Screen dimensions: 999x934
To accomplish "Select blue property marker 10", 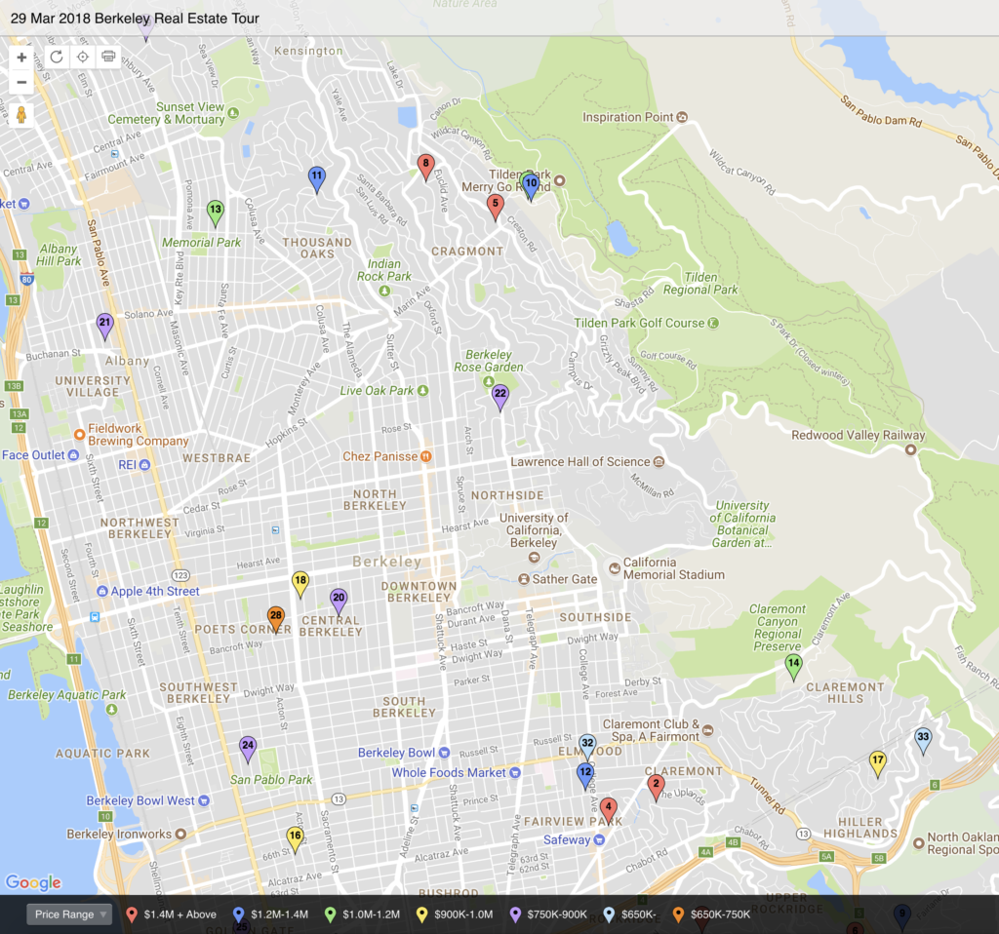I will (x=530, y=186).
